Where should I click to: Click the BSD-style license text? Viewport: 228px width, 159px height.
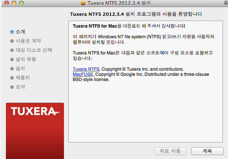point(91,79)
